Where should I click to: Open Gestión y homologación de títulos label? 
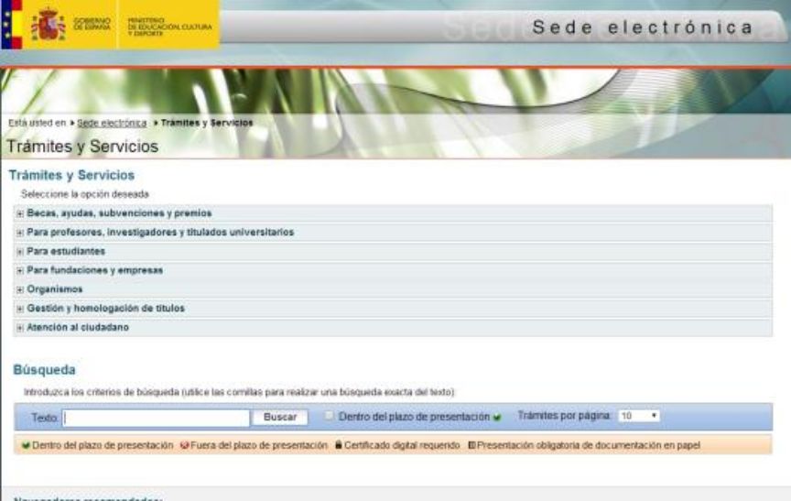click(x=105, y=309)
